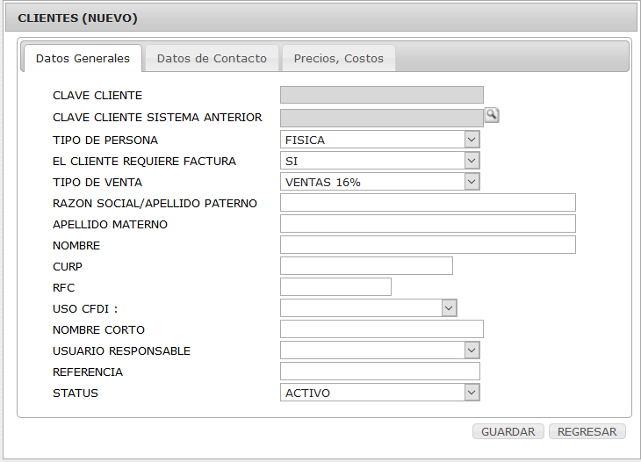This screenshot has width=641, height=462.
Task: Select the NOMBRE text field
Action: pyautogui.click(x=428, y=245)
